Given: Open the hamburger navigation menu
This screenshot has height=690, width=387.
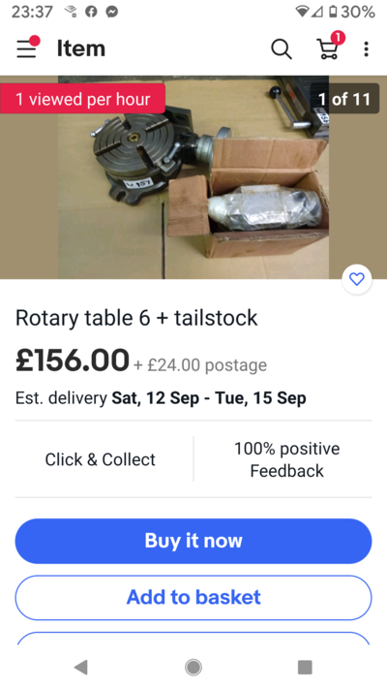Looking at the screenshot, I should [x=27, y=47].
